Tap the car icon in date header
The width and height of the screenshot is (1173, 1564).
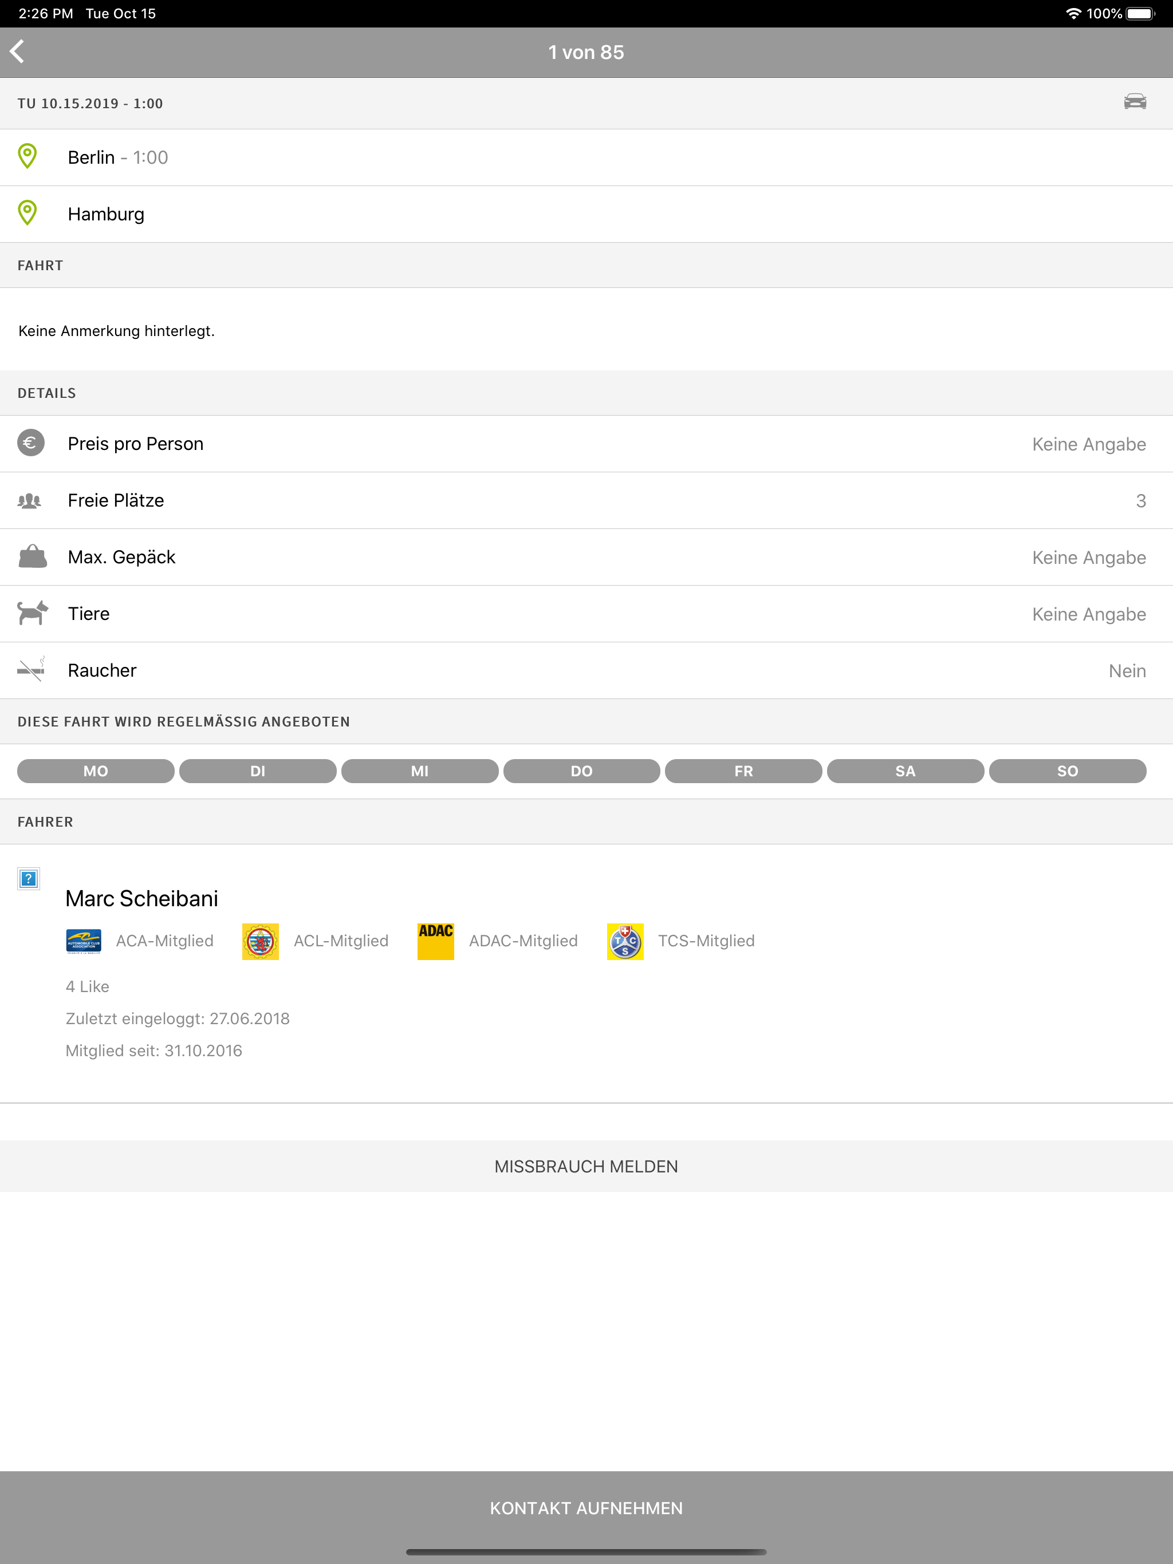point(1135,102)
